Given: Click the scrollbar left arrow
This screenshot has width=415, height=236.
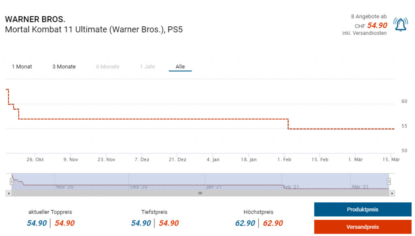Looking at the screenshot, I should point(9,193).
